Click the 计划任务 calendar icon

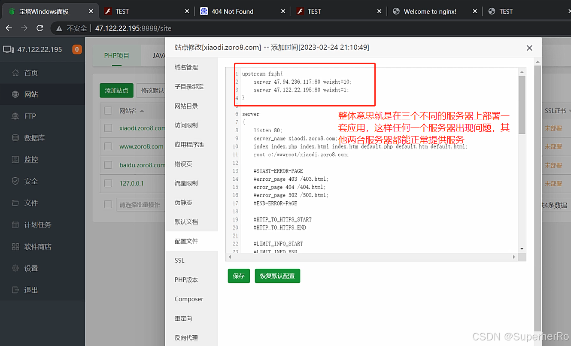pos(15,225)
